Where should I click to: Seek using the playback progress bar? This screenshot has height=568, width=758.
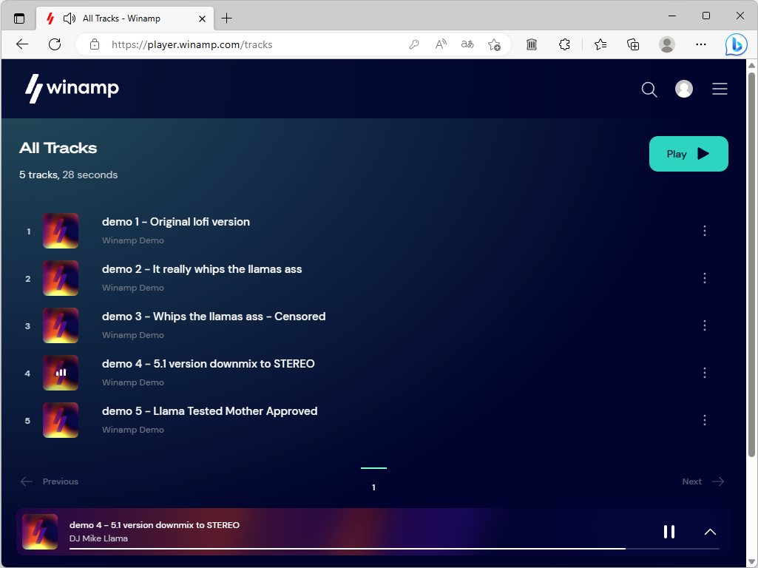click(348, 550)
